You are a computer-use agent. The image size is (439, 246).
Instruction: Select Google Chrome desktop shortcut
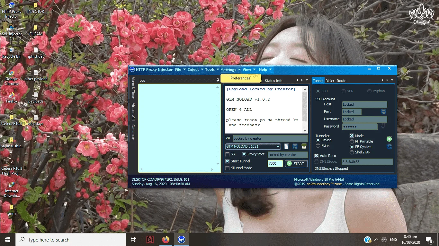[12, 78]
